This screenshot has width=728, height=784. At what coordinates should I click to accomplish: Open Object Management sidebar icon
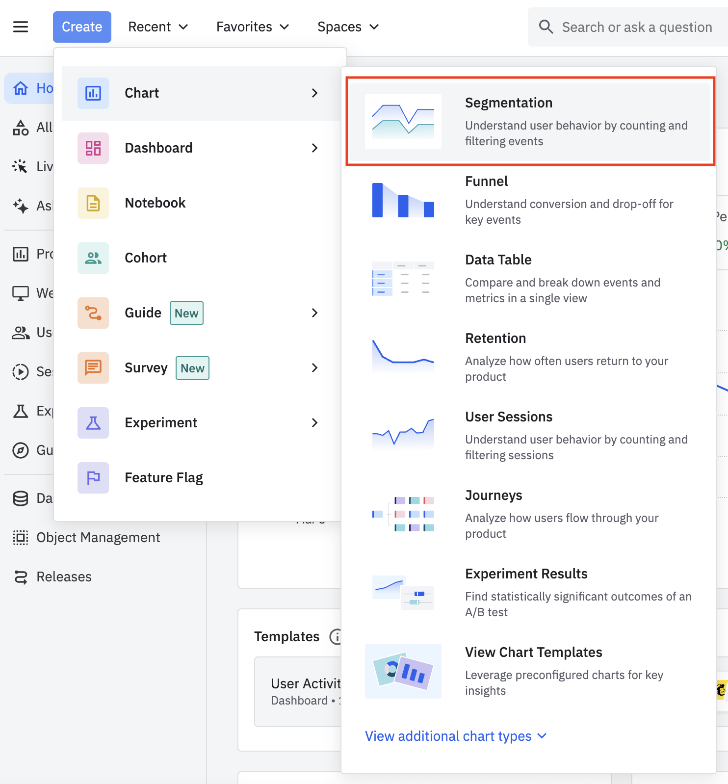[21, 538]
